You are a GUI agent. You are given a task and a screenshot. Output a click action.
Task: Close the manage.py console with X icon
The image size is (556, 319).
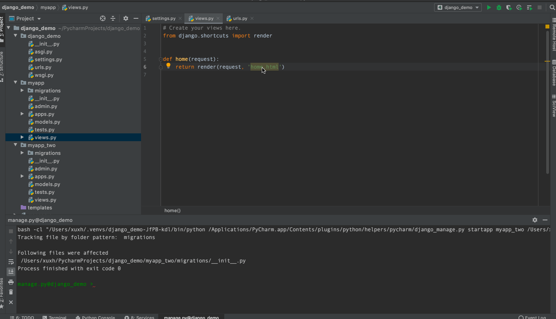(11, 302)
